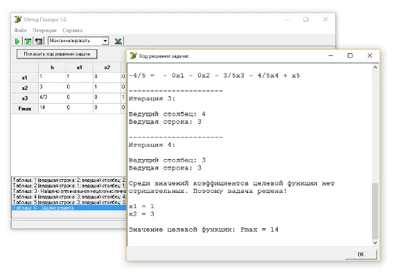Click the Метод Гомори app icon in title bar

18,19
